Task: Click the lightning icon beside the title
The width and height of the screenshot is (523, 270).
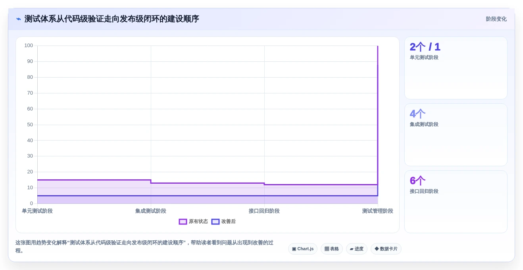Action: [x=19, y=19]
